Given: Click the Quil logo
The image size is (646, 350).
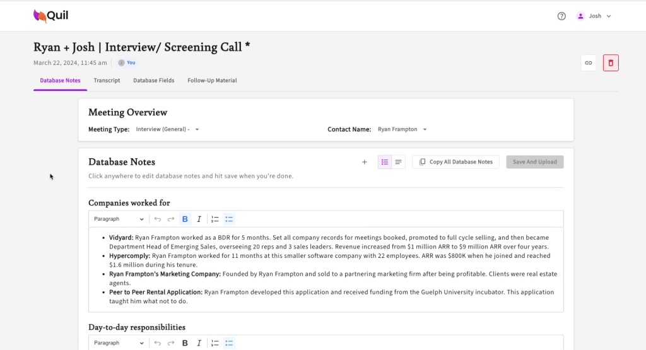Looking at the screenshot, I should (x=50, y=16).
